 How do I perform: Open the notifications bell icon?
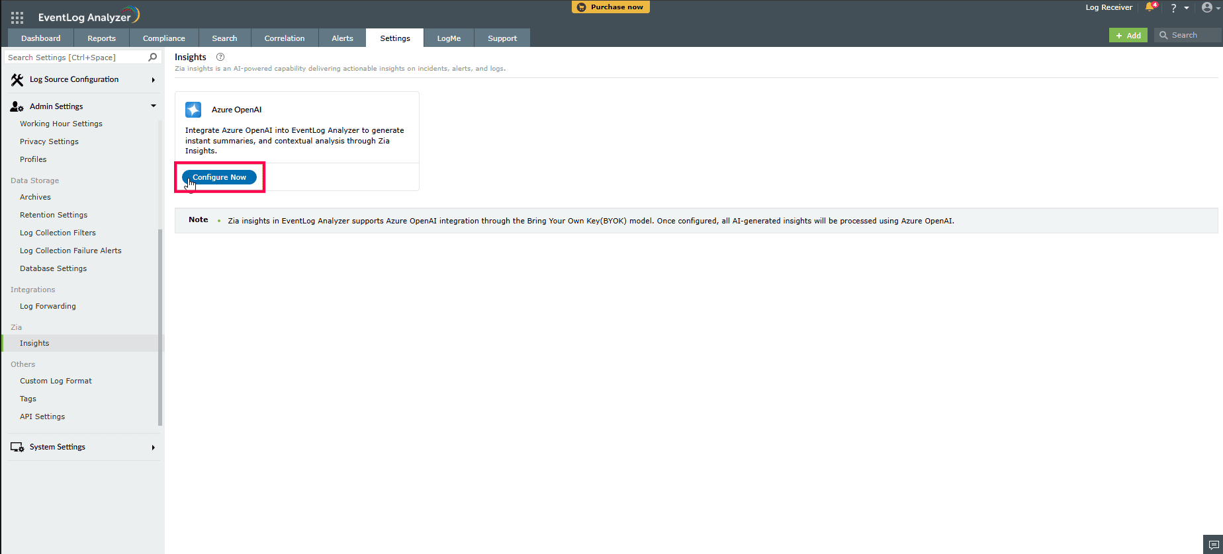click(1150, 7)
